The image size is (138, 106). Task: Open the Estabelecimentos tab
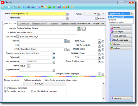(69, 24)
